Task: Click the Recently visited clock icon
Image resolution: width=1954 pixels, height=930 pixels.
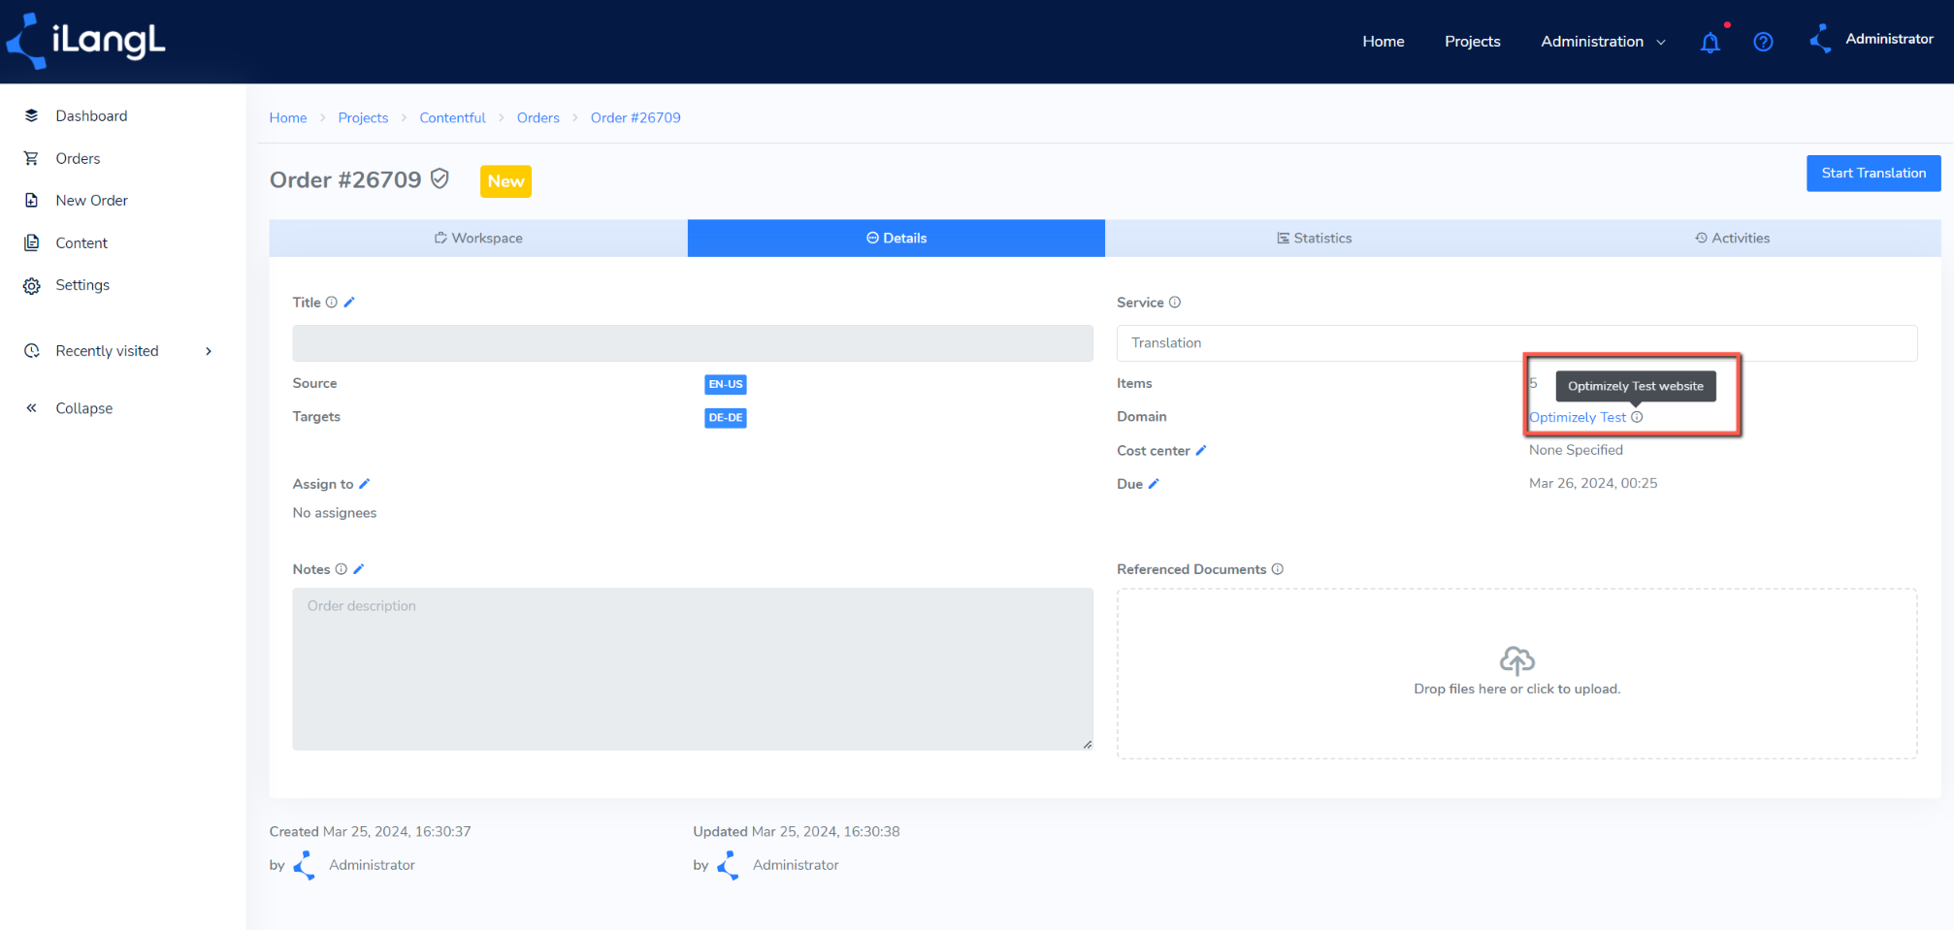Action: tap(31, 351)
